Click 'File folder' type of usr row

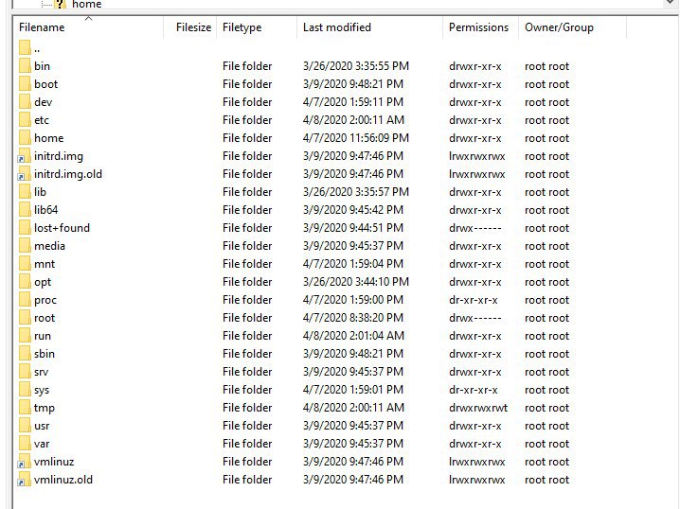247,426
